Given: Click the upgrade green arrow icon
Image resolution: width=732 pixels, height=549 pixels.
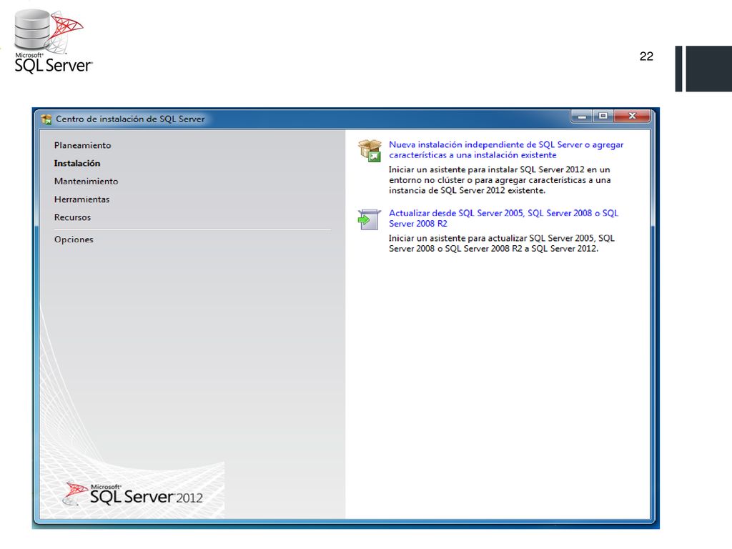Looking at the screenshot, I should pos(370,219).
